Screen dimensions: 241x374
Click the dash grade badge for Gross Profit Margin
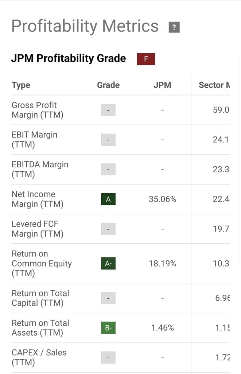(x=108, y=110)
